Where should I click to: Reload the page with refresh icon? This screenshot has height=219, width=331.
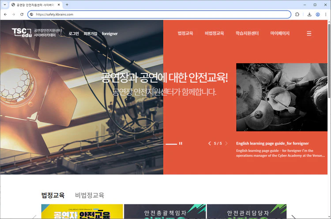coord(22,15)
